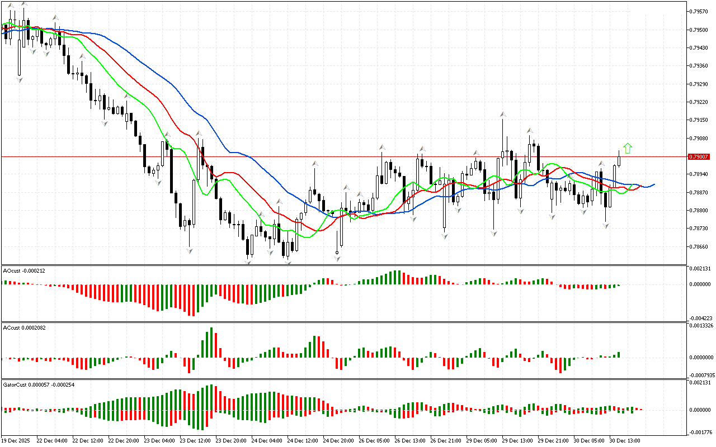This screenshot has width=716, height=447.
Task: Click the up fractal arrow above the highest 29 Dec spike
Action: 503,115
